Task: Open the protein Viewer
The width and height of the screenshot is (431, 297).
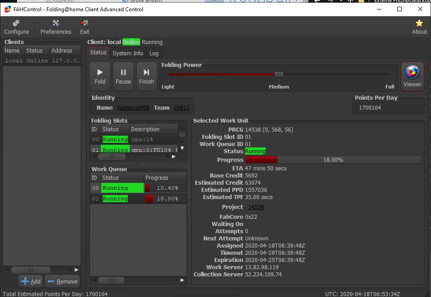Action: point(412,76)
